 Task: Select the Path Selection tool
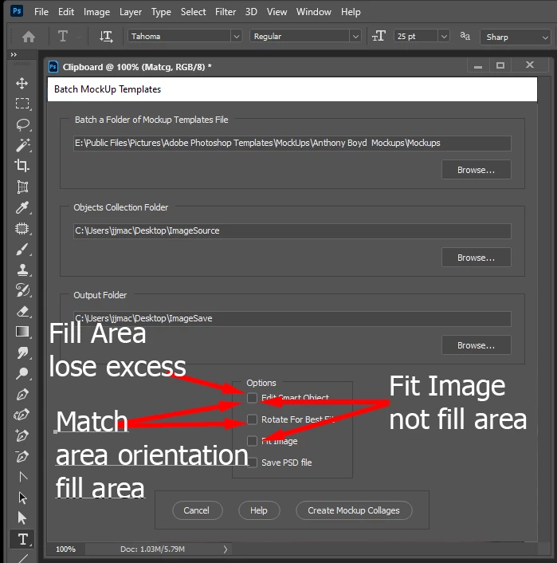pyautogui.click(x=22, y=498)
